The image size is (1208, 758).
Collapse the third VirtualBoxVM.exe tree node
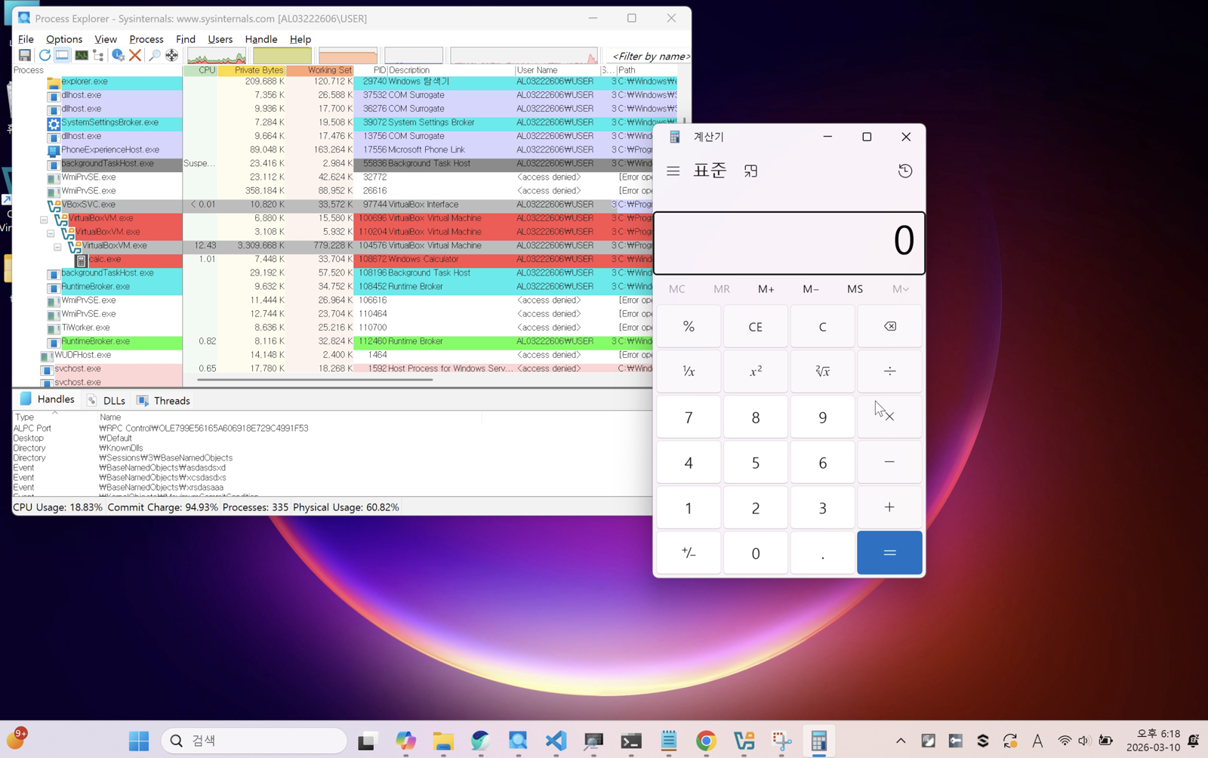57,247
